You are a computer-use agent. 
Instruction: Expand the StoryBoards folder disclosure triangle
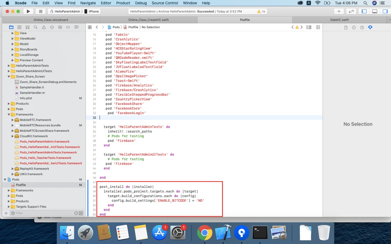click(13, 49)
